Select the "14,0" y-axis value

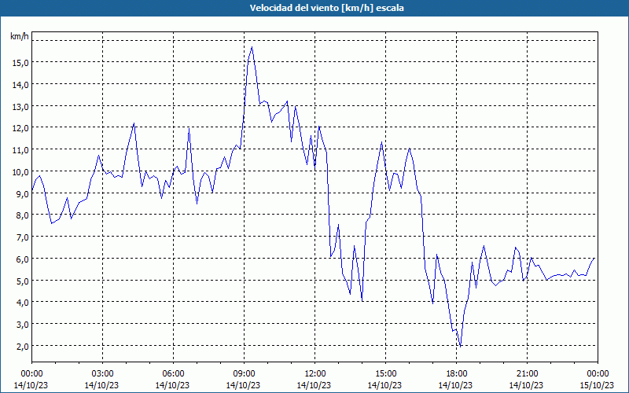point(21,85)
